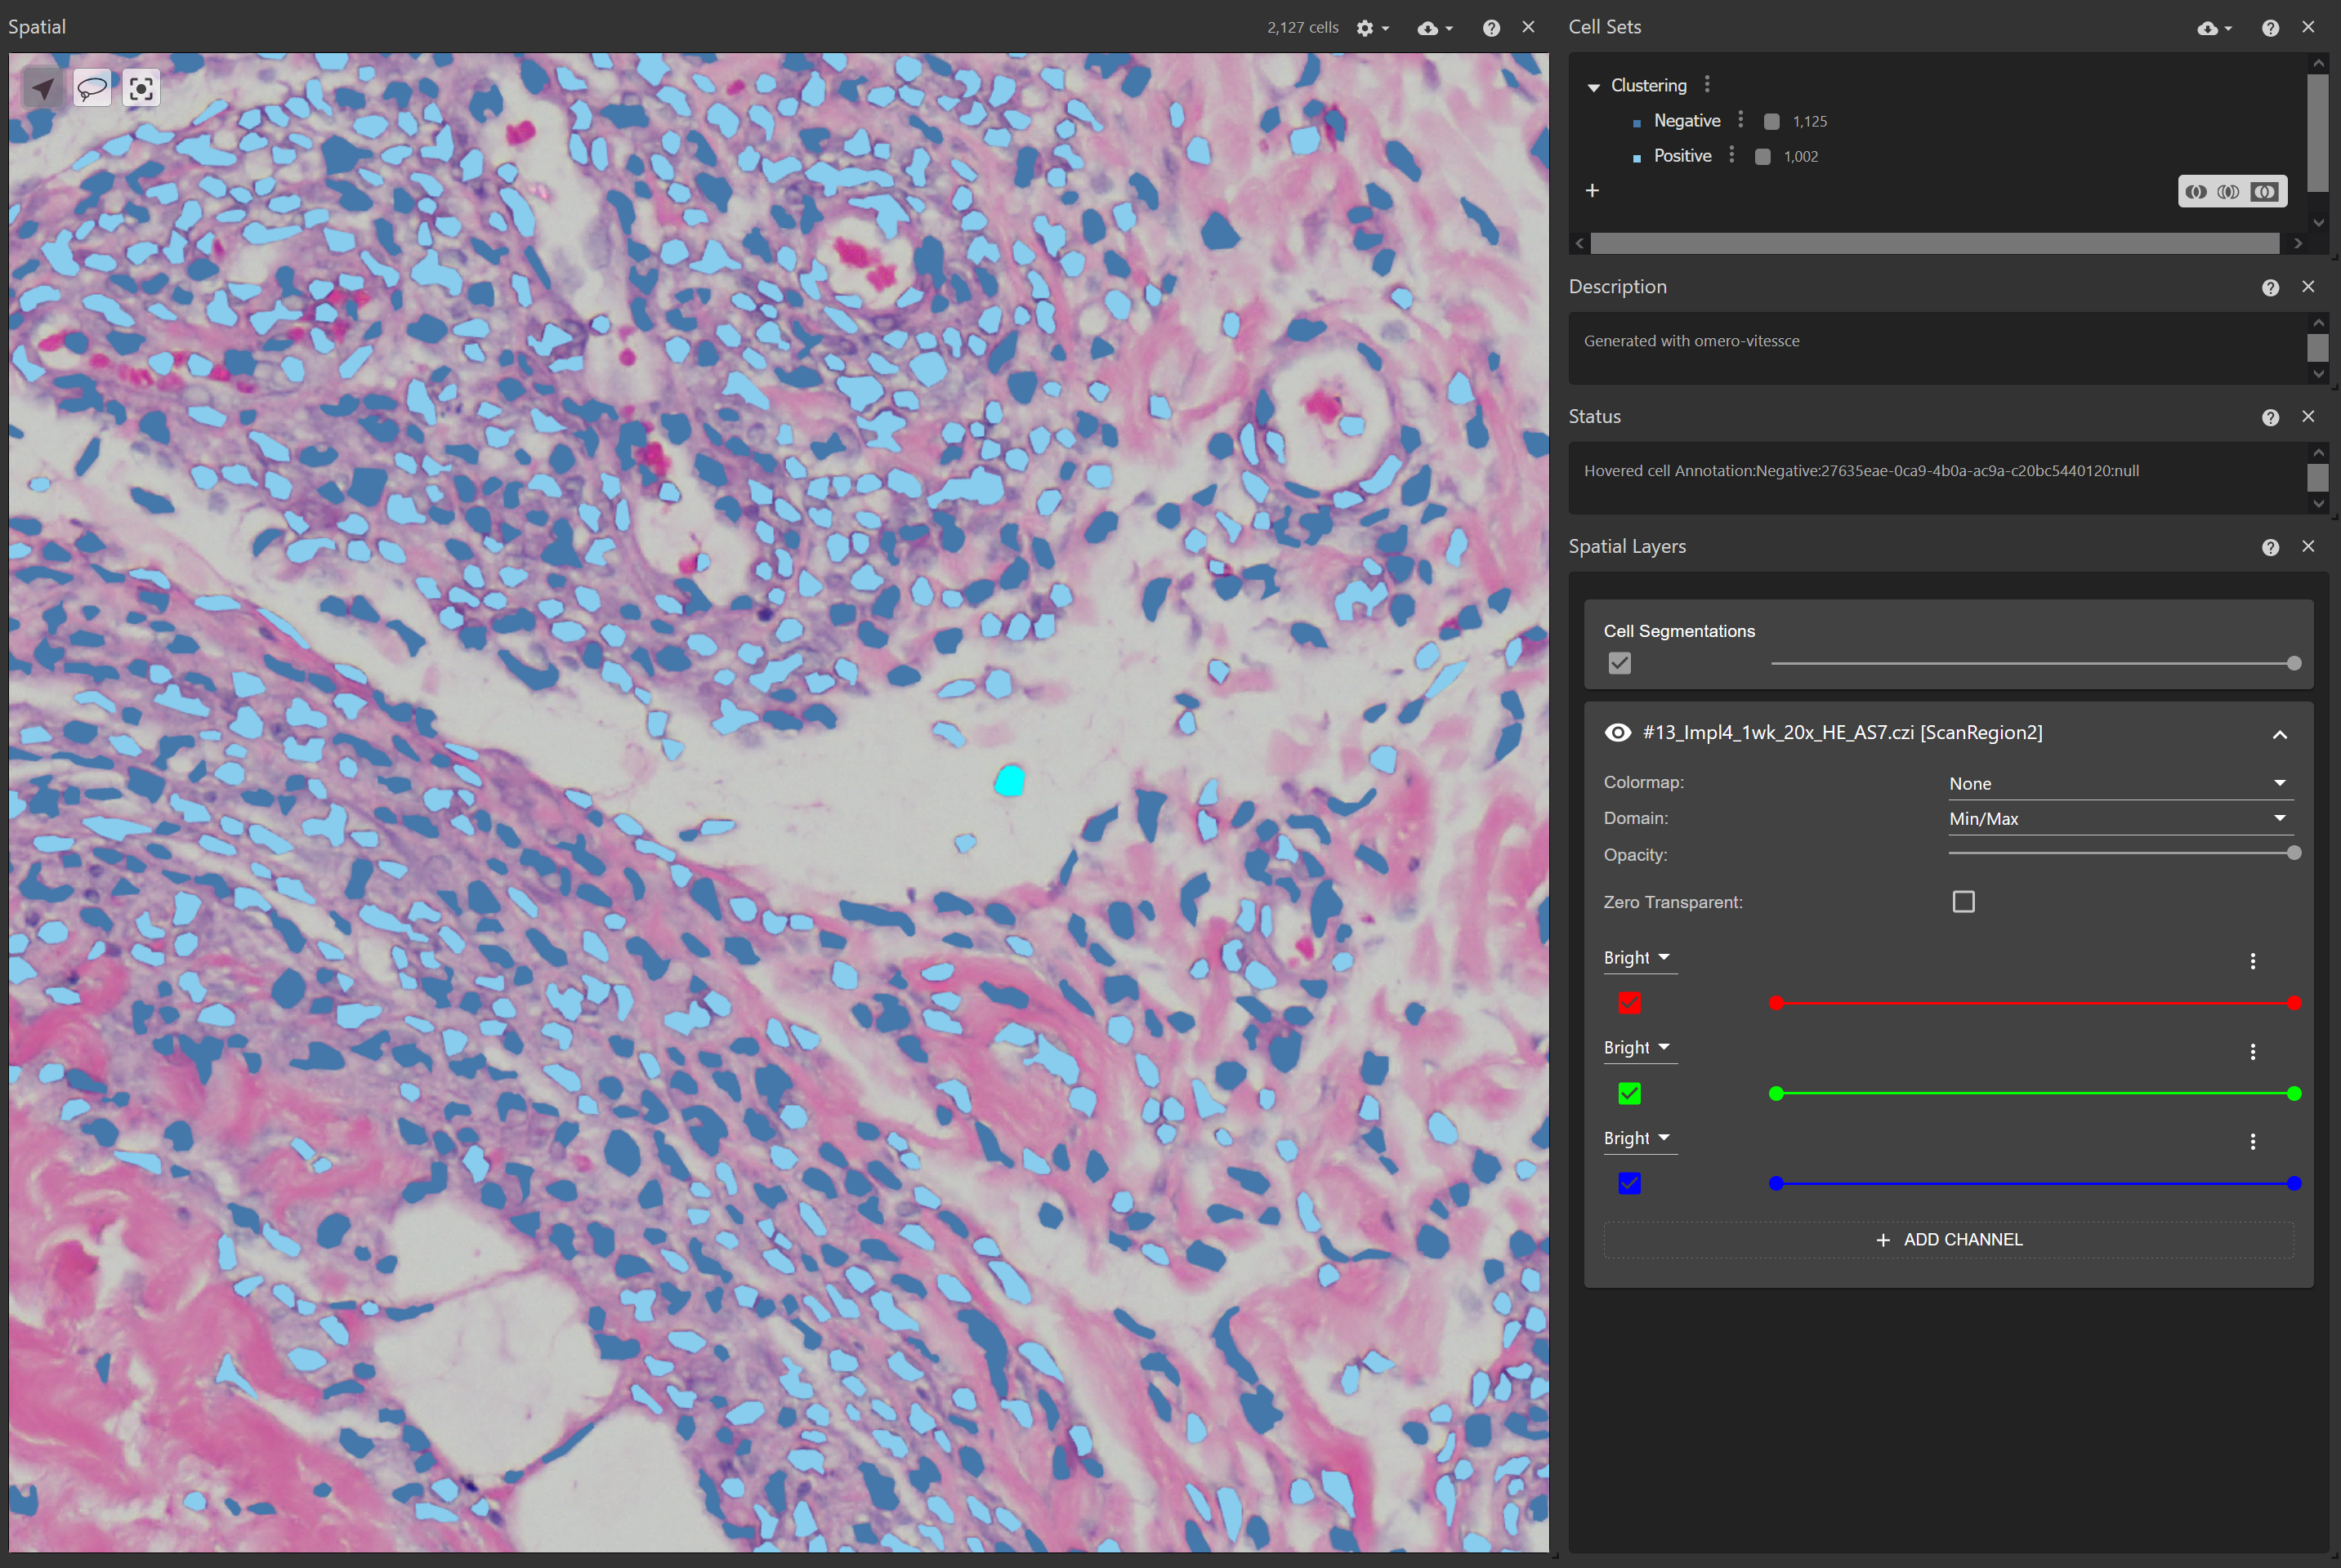Enable the Zero Transparent checkbox

coord(1963,902)
